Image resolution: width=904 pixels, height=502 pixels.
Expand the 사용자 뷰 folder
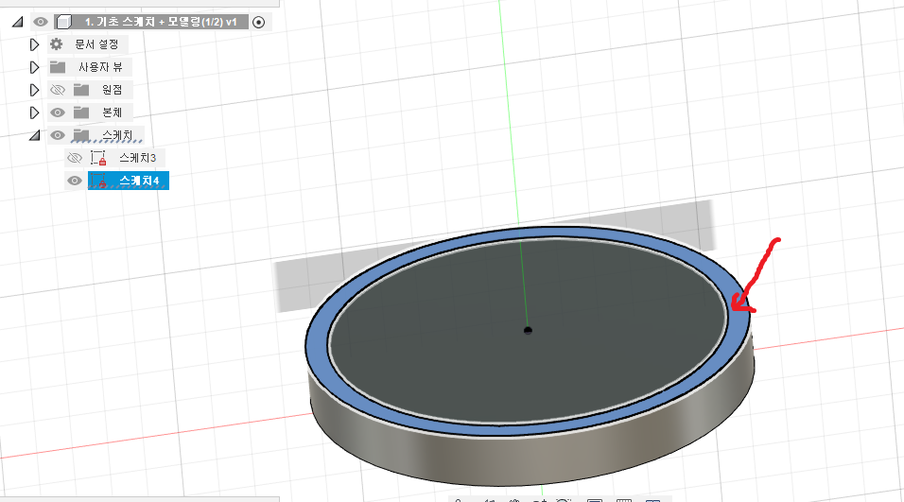coord(34,67)
